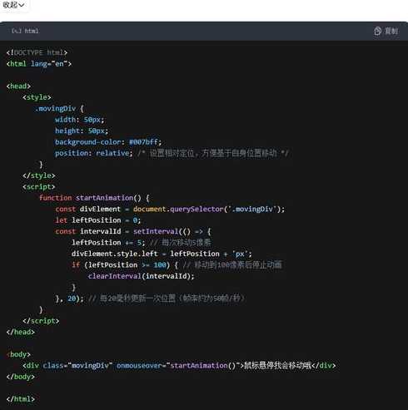Image resolution: width=408 pixels, height=410 pixels.
Task: Click the closing </html> tag
Action: click(x=21, y=399)
